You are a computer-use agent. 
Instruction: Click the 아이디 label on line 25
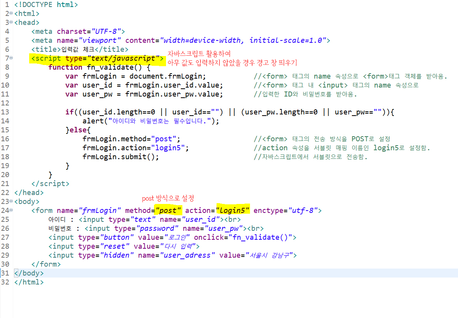(x=57, y=220)
